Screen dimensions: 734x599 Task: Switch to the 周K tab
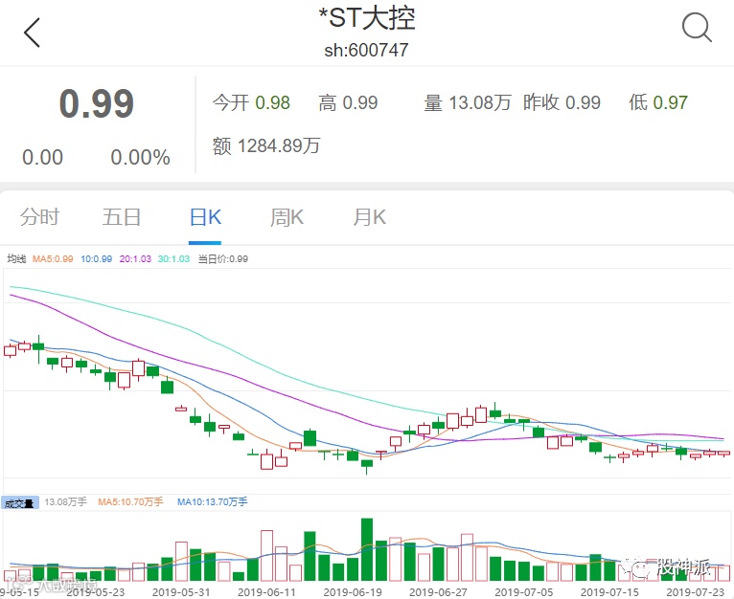pos(287,217)
